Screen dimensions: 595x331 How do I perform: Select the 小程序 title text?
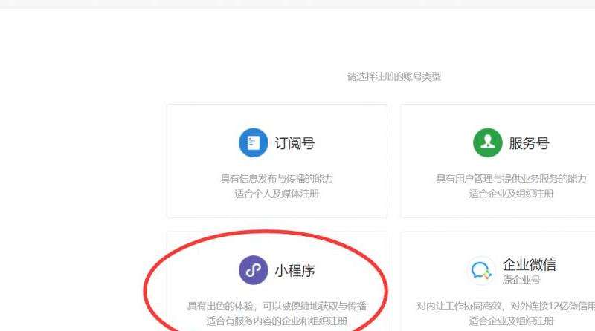pos(295,271)
